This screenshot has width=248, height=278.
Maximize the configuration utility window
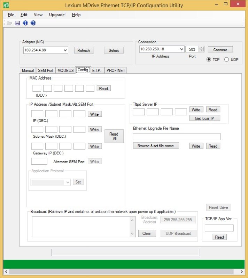click(226, 4)
